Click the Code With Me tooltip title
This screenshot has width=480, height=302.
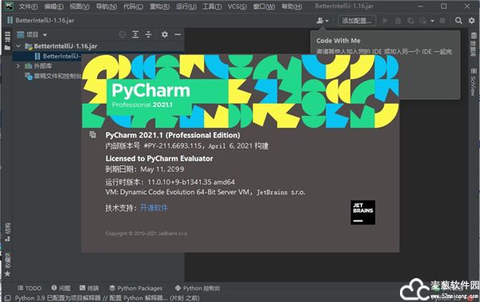click(338, 41)
